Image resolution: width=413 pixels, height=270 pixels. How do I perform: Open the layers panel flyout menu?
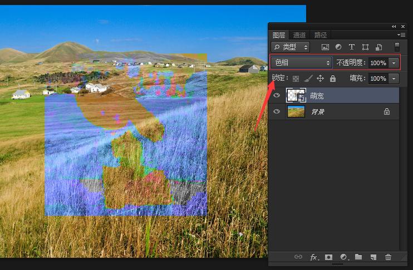tap(401, 35)
